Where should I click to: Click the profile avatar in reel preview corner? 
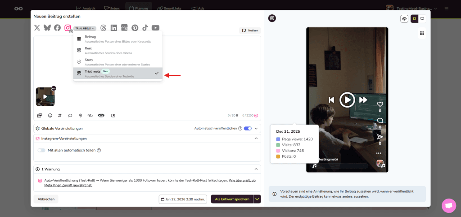point(380,163)
